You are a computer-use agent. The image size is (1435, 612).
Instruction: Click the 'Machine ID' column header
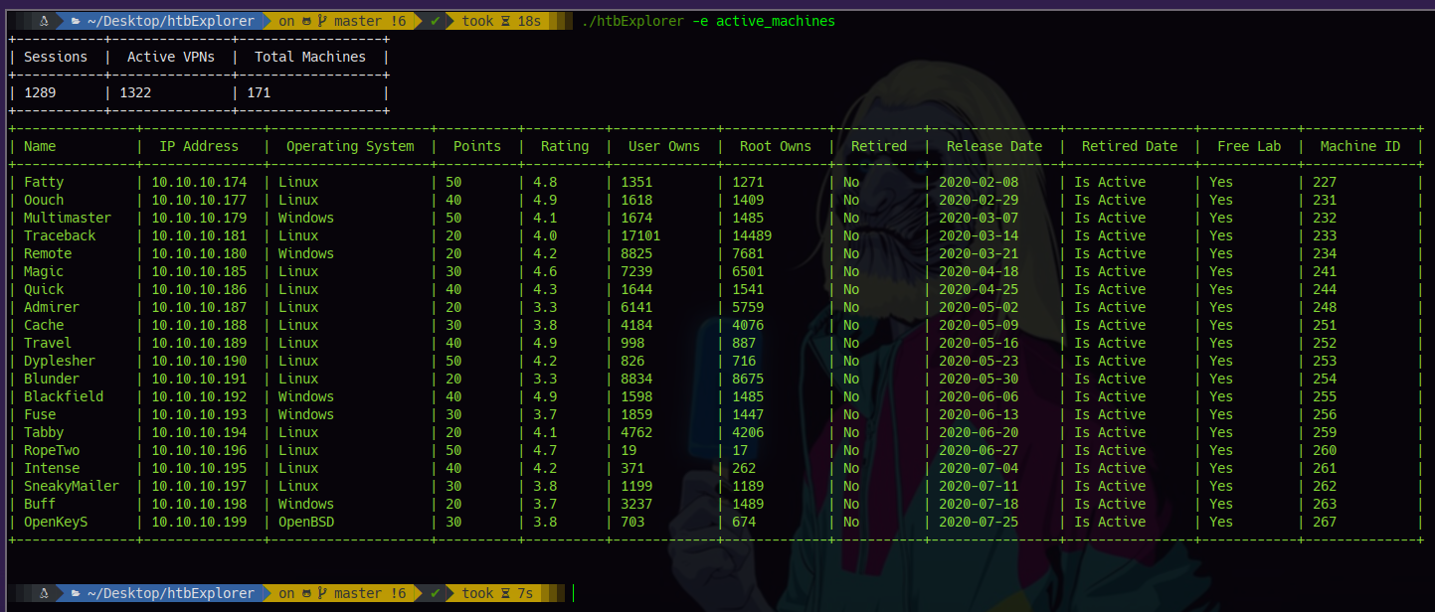(1360, 146)
